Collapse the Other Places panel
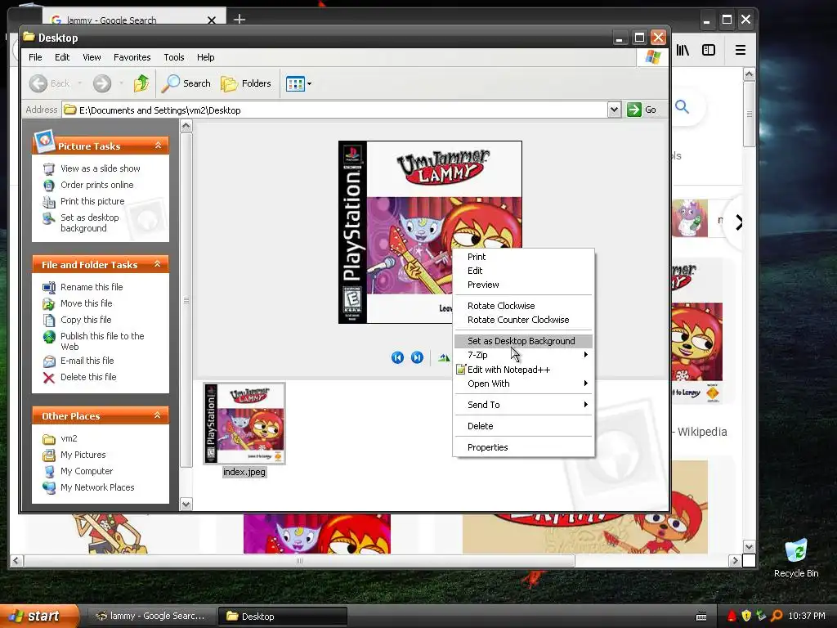 (158, 415)
